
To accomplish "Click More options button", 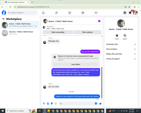I will [x=87, y=32].
